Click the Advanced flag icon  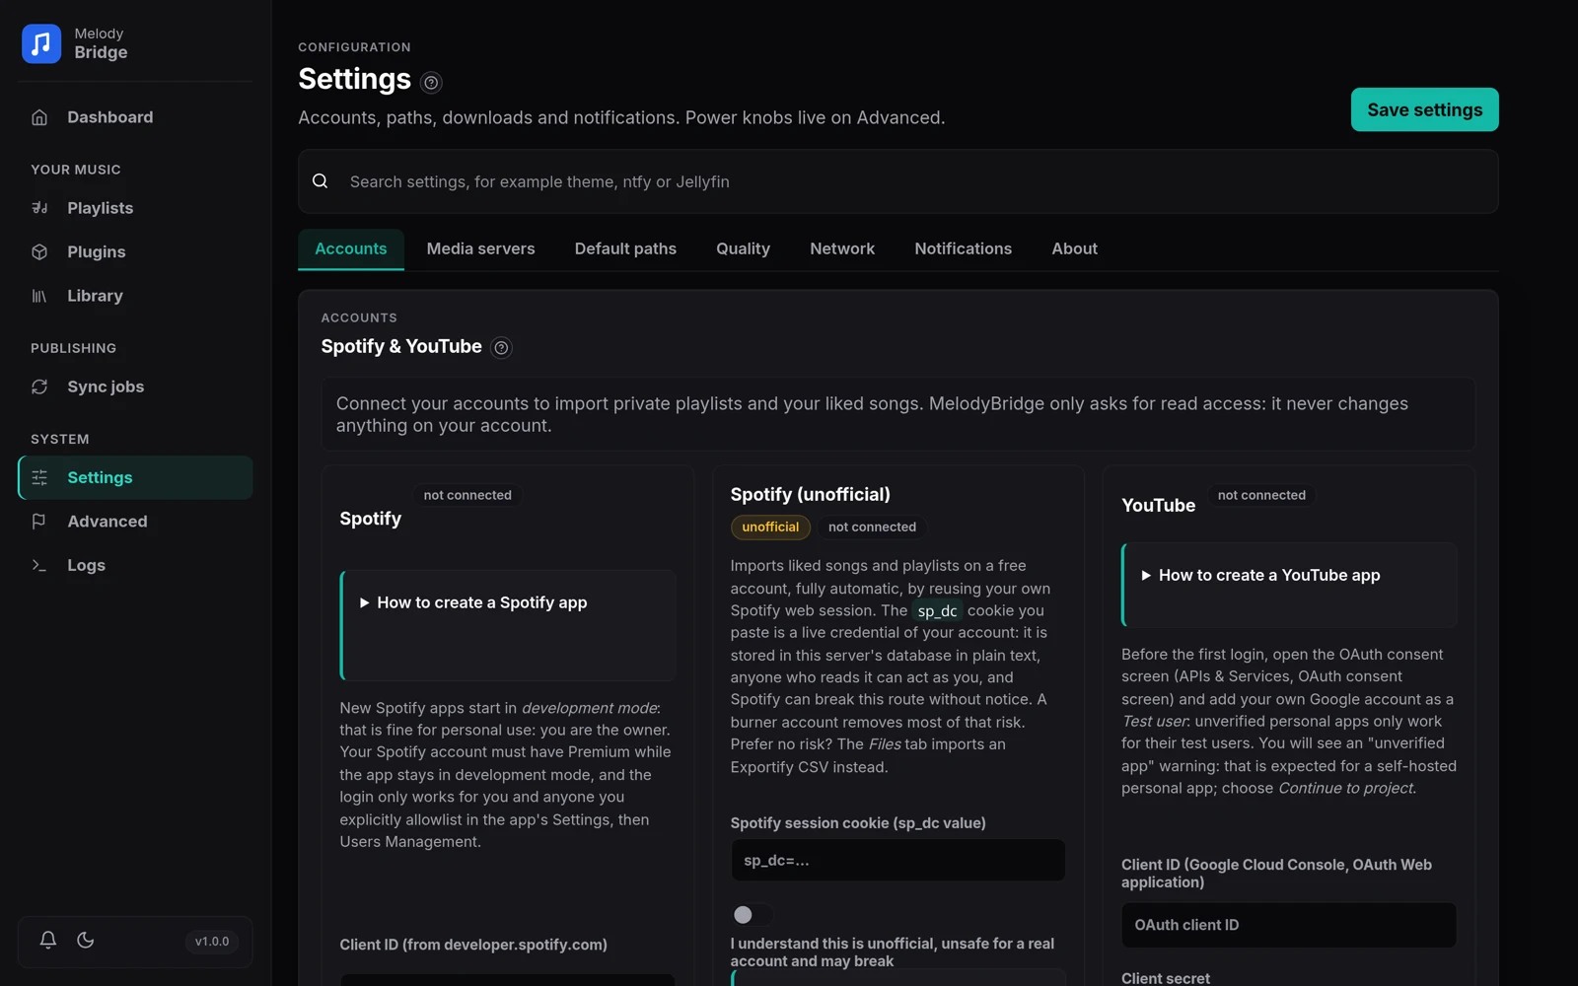[39, 522]
